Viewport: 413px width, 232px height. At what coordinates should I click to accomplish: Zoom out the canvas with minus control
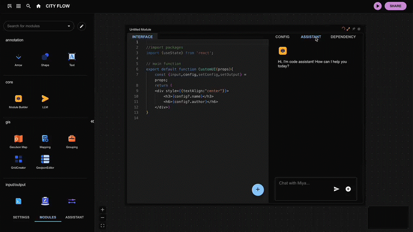pyautogui.click(x=103, y=218)
